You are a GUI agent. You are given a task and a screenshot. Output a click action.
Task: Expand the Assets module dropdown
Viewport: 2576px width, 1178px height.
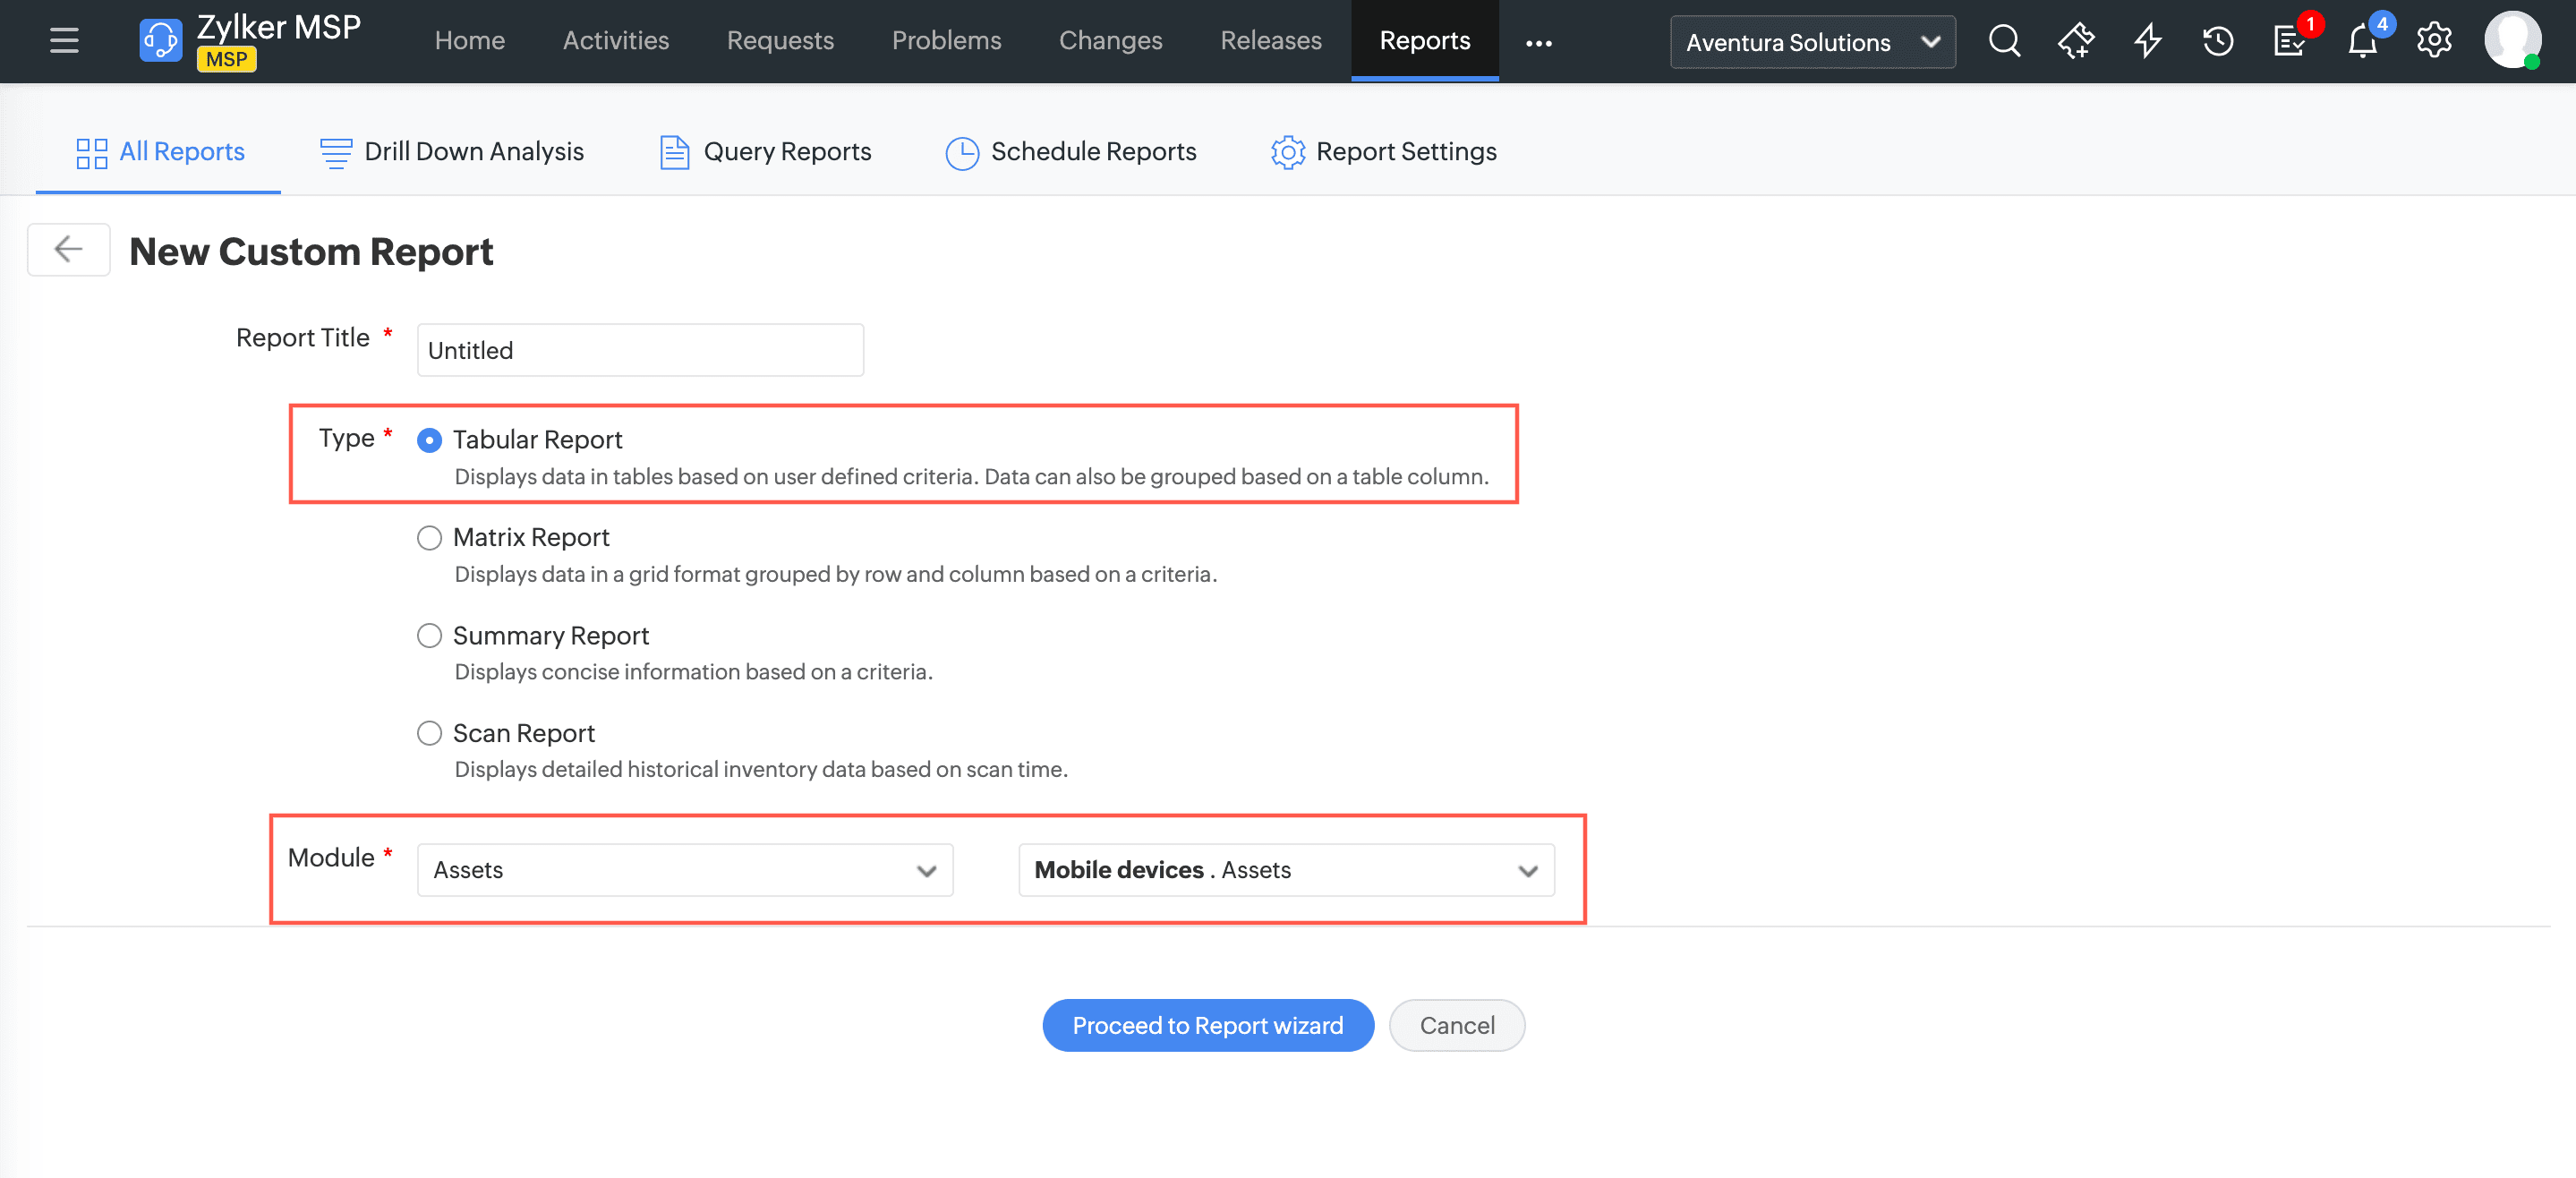685,870
